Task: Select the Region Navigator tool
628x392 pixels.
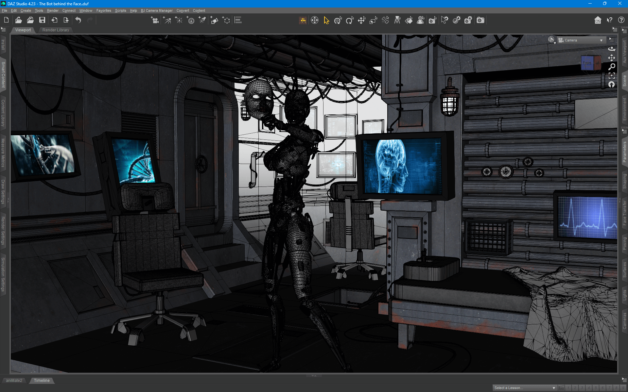Action: [x=421, y=20]
